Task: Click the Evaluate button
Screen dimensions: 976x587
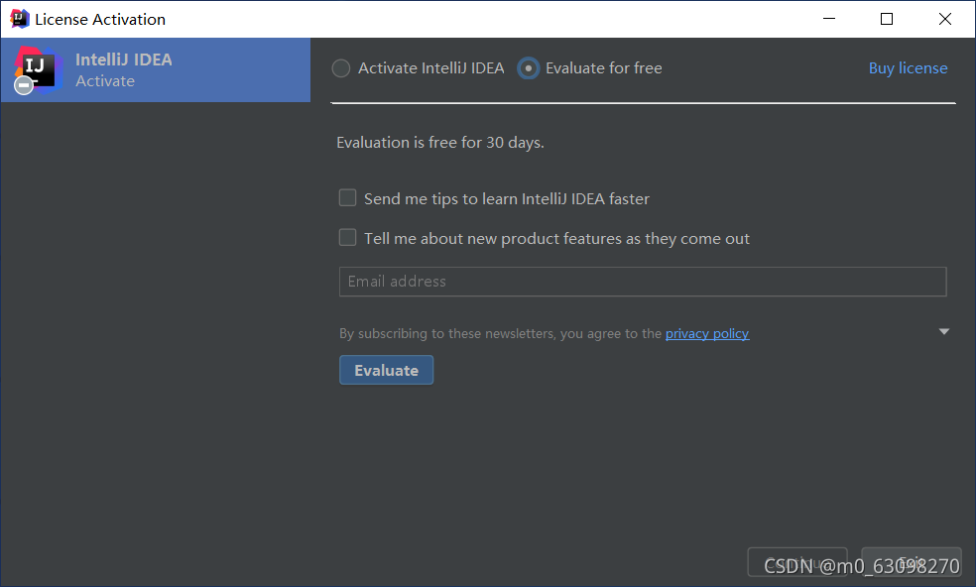Action: click(x=386, y=370)
